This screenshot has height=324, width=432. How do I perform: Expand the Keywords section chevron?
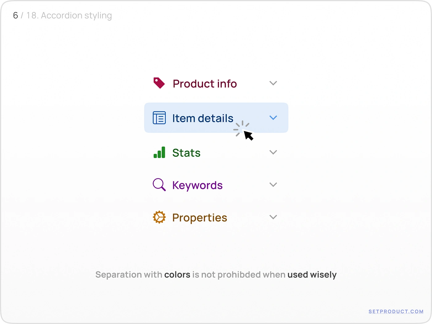pyautogui.click(x=273, y=185)
